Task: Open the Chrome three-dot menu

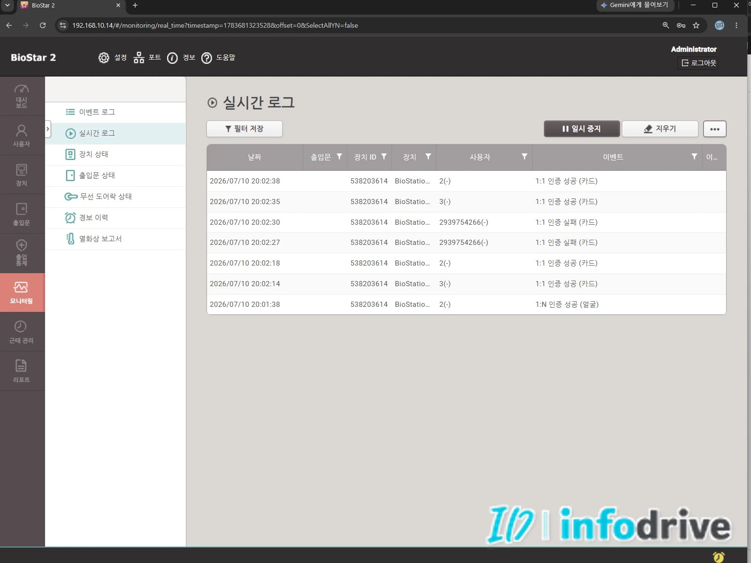Action: click(x=736, y=25)
